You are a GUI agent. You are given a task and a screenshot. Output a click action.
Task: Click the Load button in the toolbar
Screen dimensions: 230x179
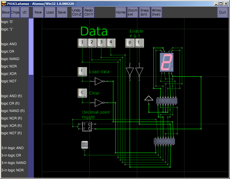click(x=50, y=12)
